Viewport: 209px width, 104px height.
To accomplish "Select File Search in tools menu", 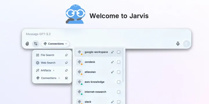I will (x=52, y=55).
